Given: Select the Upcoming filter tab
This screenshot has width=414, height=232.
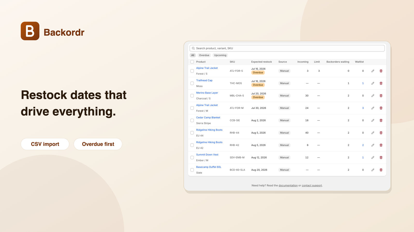Looking at the screenshot, I should point(220,55).
